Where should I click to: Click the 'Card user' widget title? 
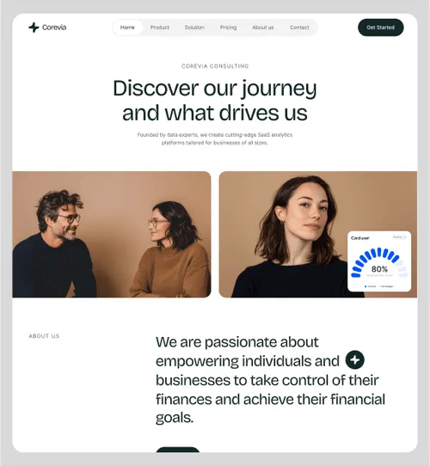tap(359, 238)
